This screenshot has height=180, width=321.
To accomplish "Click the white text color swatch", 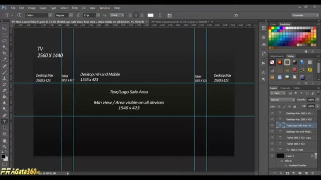I will (x=150, y=15).
